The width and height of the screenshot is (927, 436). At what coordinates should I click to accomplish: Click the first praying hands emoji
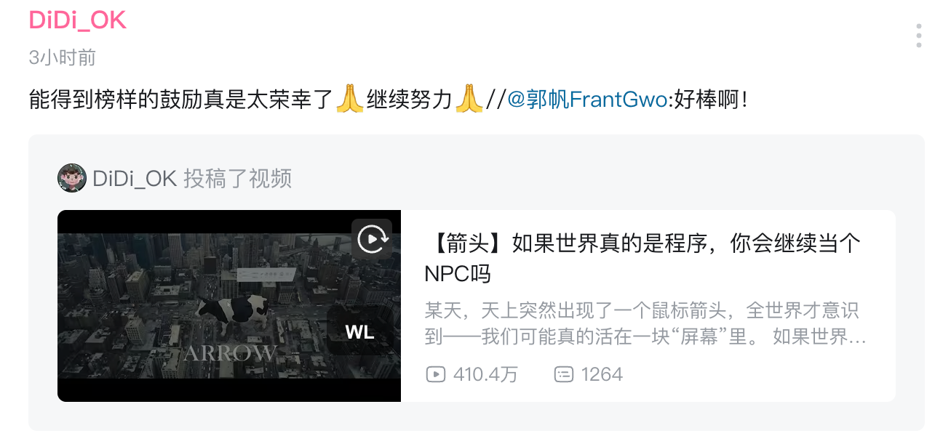[x=349, y=98]
